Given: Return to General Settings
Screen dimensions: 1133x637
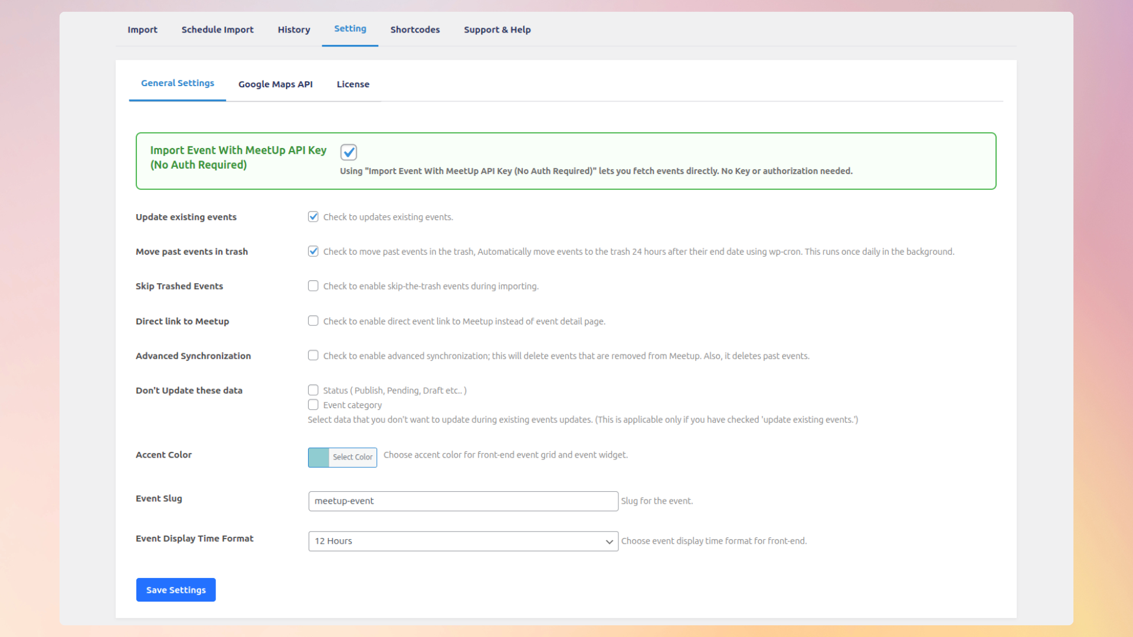Looking at the screenshot, I should point(177,83).
